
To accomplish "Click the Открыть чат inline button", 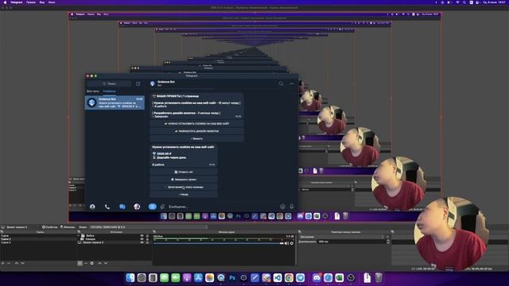I will (x=184, y=172).
